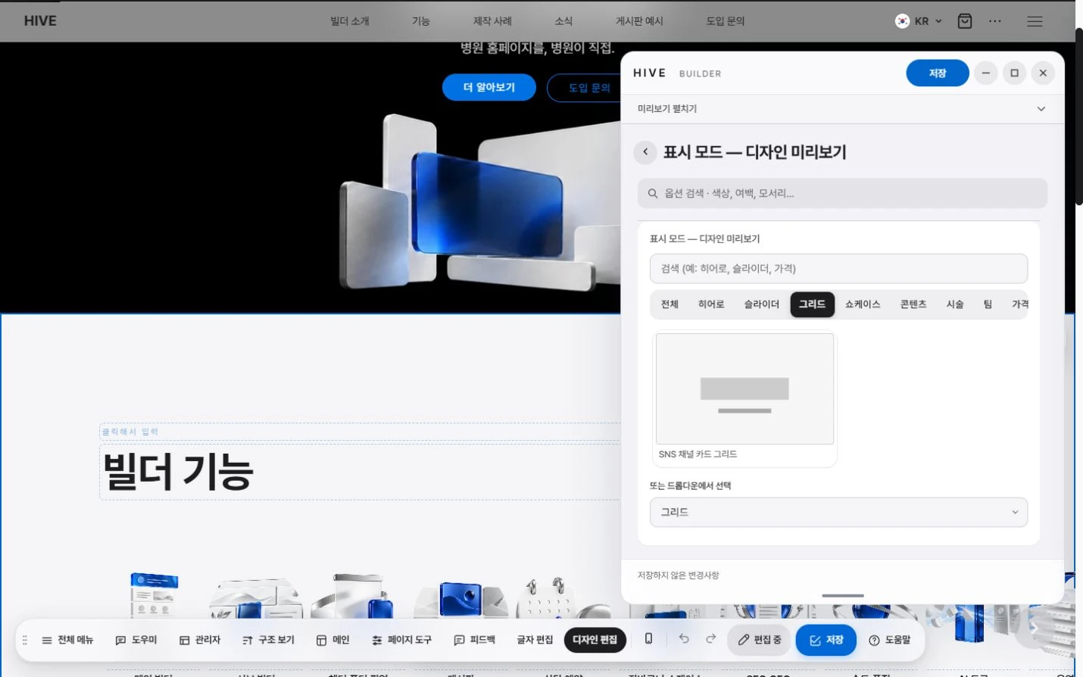The image size is (1083, 677).
Task: Open the 그리드 dropdown selector
Action: tap(838, 512)
